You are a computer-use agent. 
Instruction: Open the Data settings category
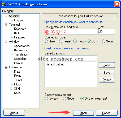[17, 72]
